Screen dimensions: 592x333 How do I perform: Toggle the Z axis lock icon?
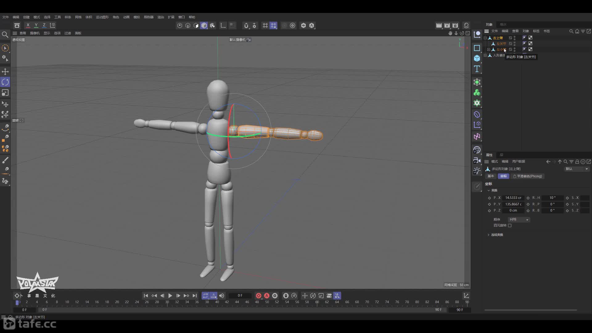pyautogui.click(x=44, y=25)
